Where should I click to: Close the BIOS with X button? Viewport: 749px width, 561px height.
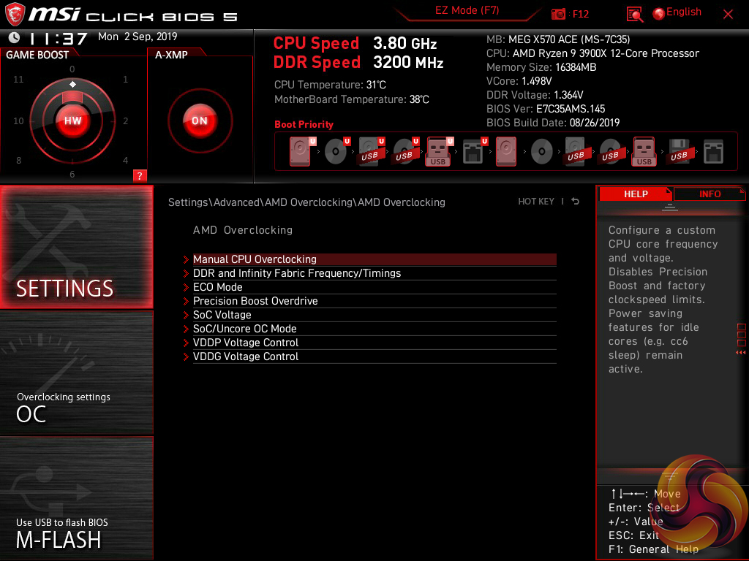pos(728,15)
